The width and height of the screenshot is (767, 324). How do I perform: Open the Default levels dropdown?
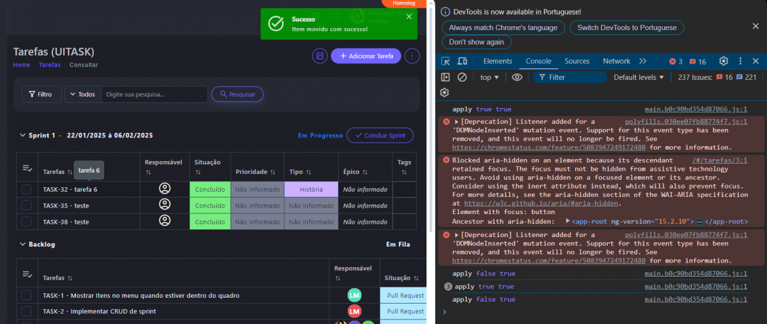pos(639,77)
